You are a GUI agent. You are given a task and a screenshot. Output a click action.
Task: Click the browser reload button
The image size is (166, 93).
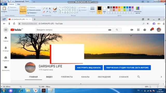pyautogui.click(x=14, y=24)
